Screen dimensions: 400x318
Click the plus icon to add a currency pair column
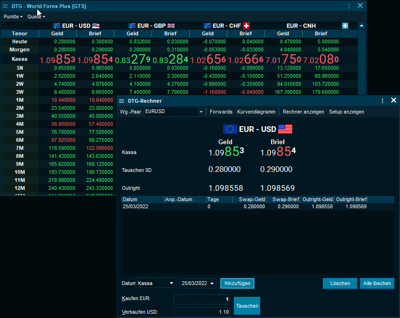pos(345,26)
